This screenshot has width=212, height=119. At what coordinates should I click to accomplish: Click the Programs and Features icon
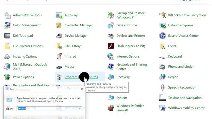[x=59, y=77]
